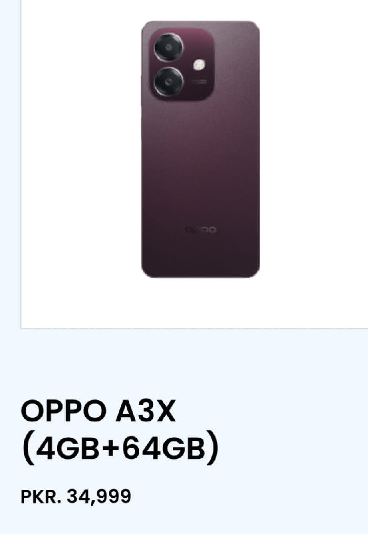The width and height of the screenshot is (368, 534).
Task: Select the (4GB+64GB) variant text
Action: click(120, 448)
